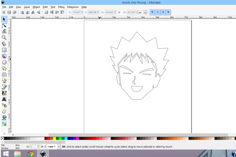Click the horizontal canvas scrollbar
The image size is (236, 157).
point(138,135)
